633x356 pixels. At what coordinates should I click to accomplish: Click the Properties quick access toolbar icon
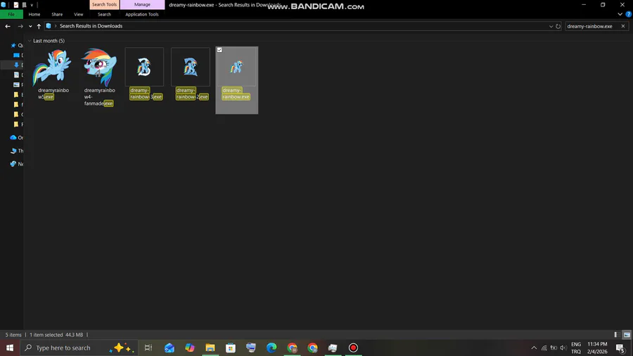coord(16,5)
